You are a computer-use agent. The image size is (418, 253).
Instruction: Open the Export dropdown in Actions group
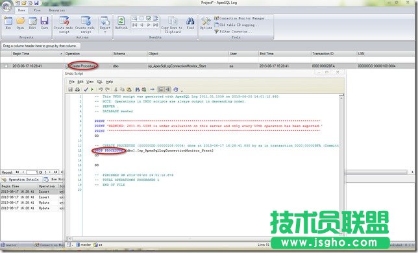104,25
